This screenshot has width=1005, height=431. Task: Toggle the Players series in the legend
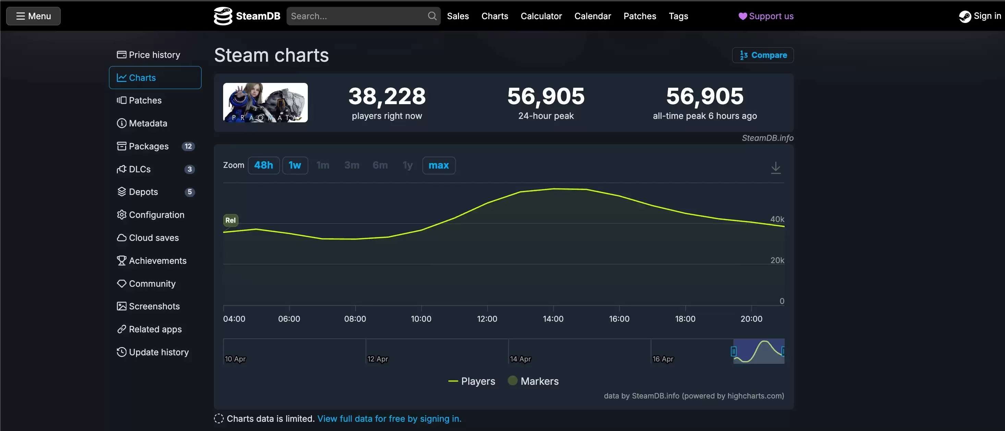(x=471, y=381)
